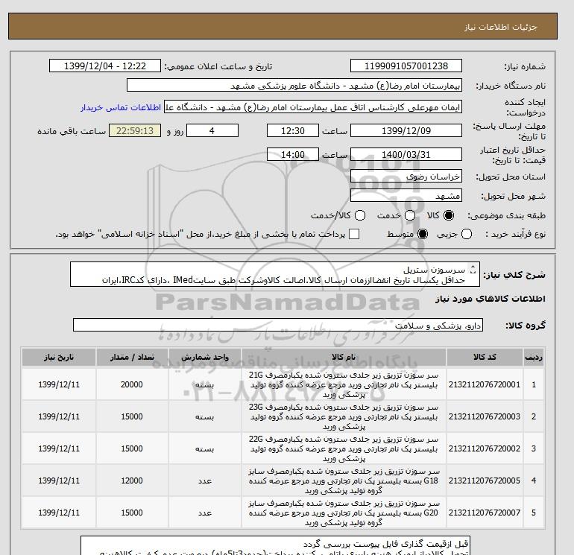
Task: Click the countdown timer 22:59:13
Action: (x=135, y=130)
